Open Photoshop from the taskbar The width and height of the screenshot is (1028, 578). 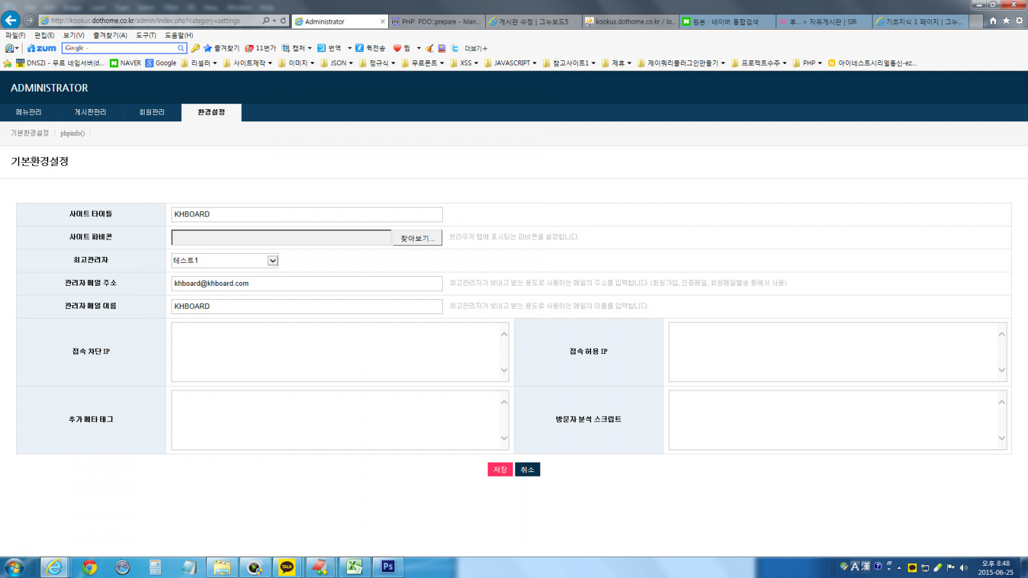coord(387,567)
